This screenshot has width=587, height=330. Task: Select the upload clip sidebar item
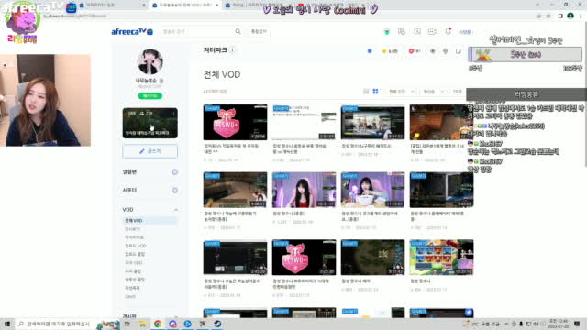click(135, 255)
